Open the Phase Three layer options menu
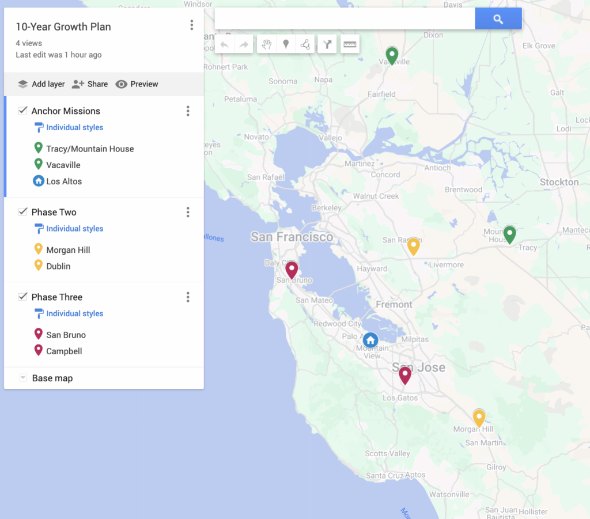The height and width of the screenshot is (519, 590). [x=188, y=297]
